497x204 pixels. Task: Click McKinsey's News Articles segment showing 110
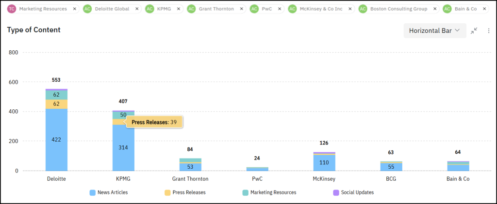click(324, 162)
